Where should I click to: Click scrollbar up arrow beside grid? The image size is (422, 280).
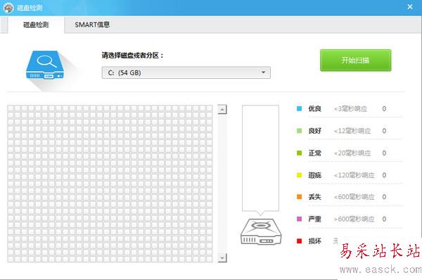(222, 110)
